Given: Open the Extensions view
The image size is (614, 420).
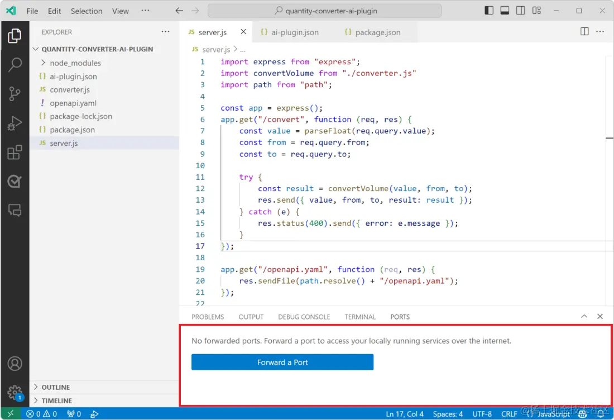Looking at the screenshot, I should [15, 152].
